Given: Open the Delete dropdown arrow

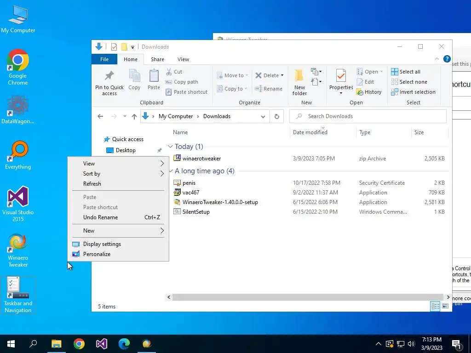Looking at the screenshot, I should coord(282,75).
